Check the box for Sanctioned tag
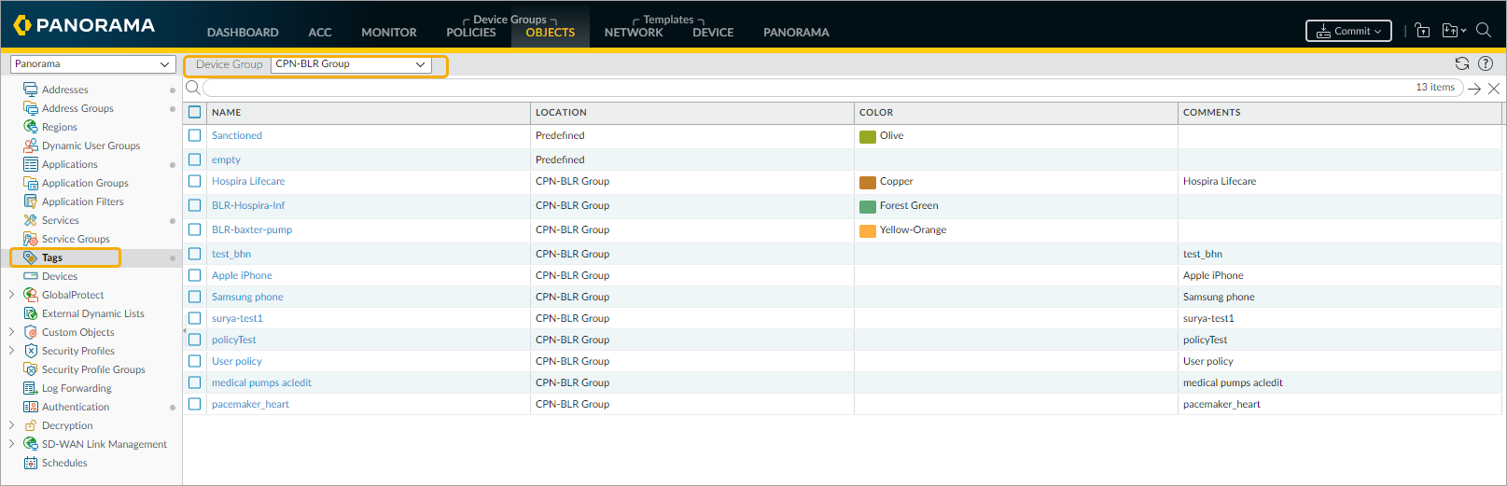The height and width of the screenshot is (486, 1507). point(195,135)
